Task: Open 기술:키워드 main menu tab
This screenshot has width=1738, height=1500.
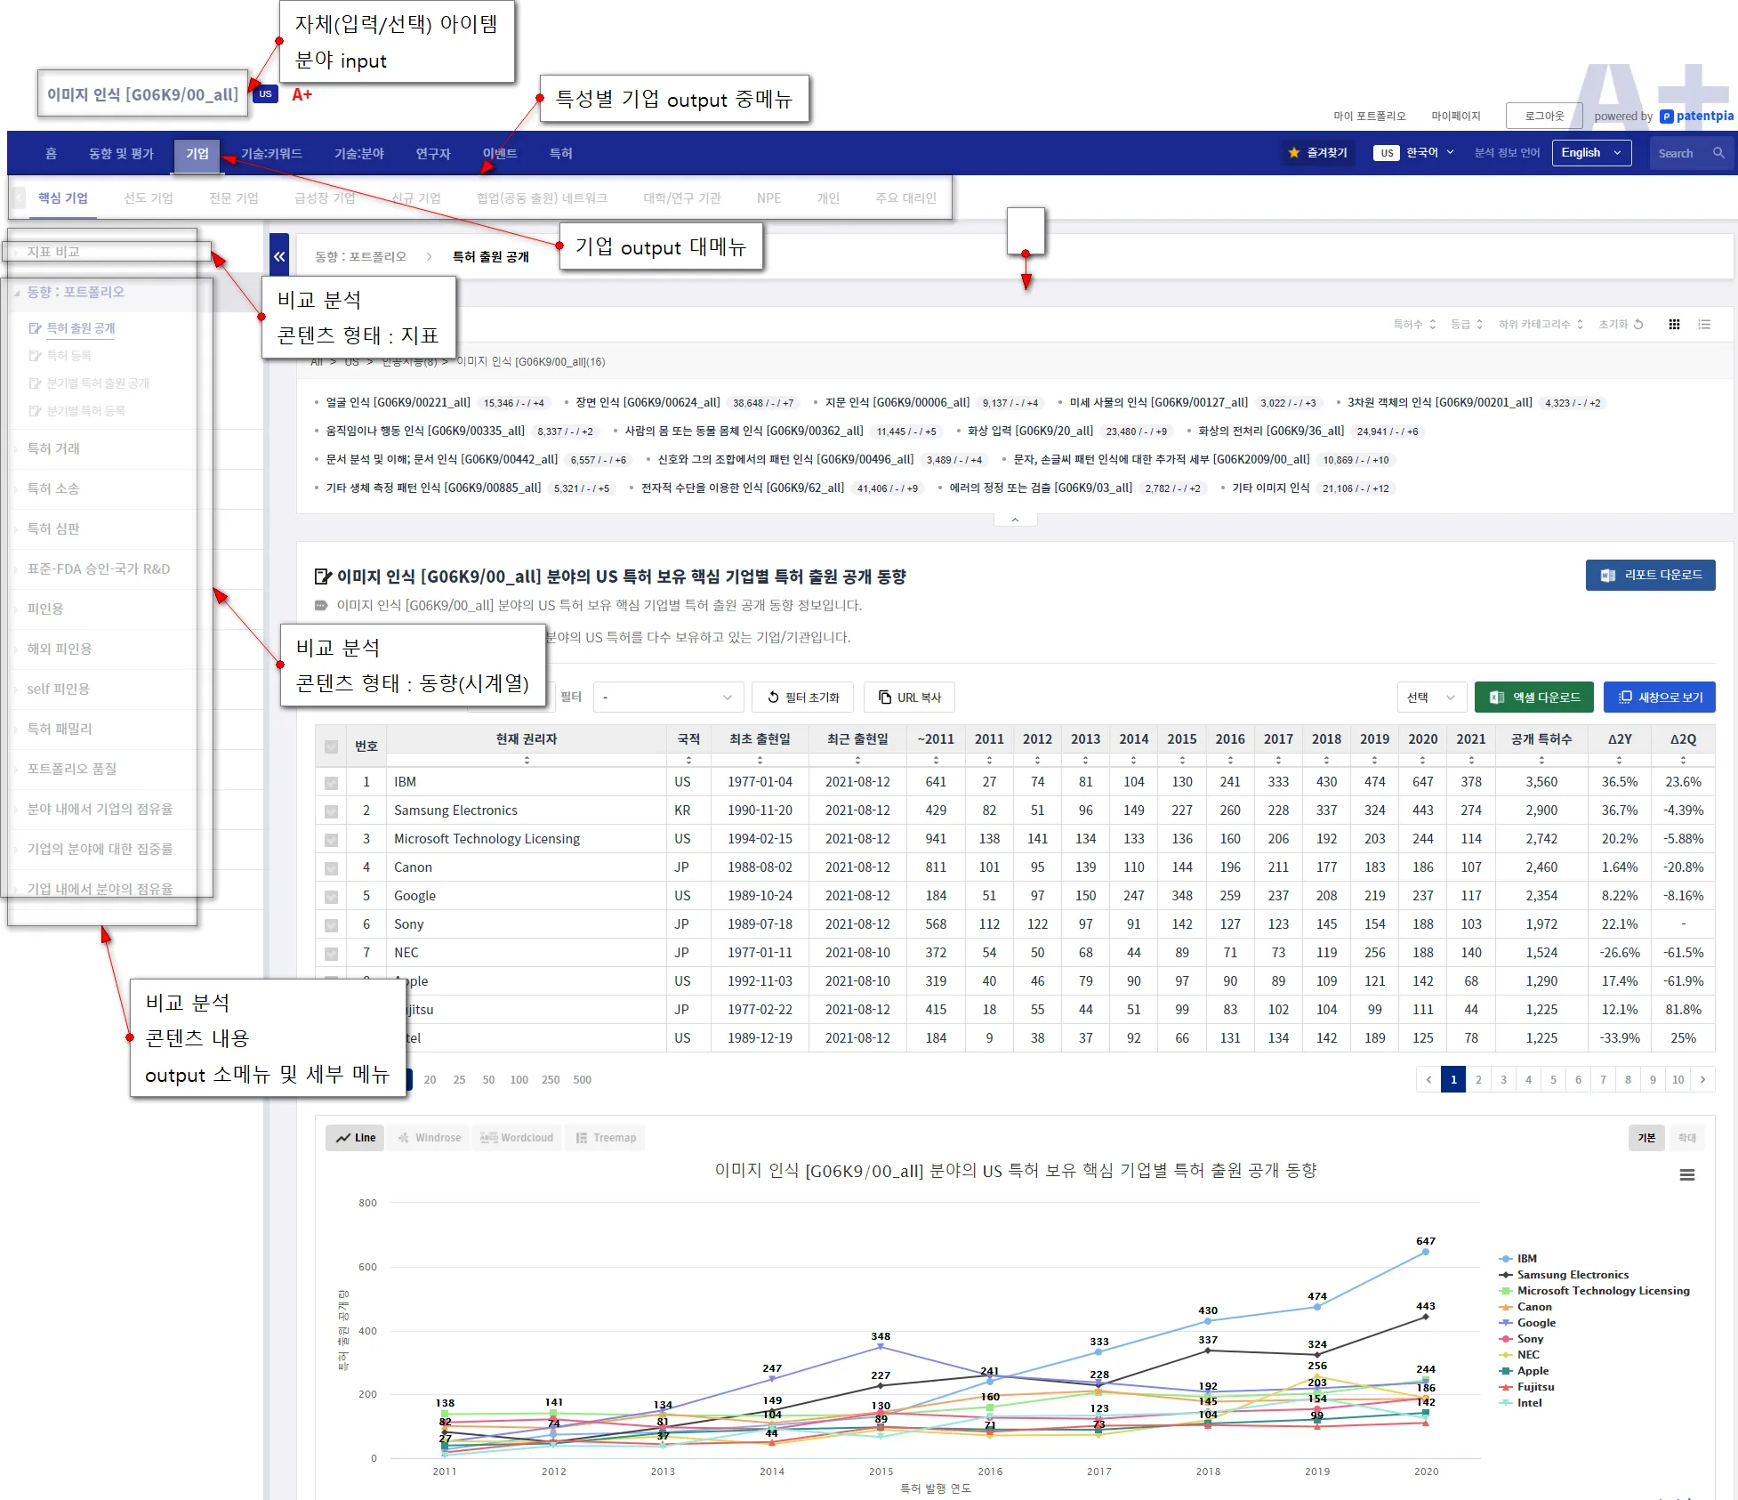Action: pyautogui.click(x=271, y=154)
